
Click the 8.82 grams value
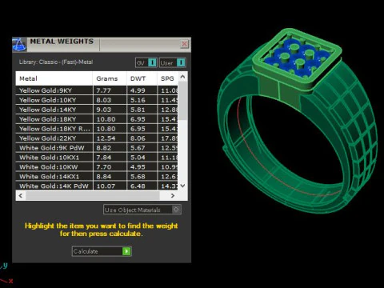point(103,148)
